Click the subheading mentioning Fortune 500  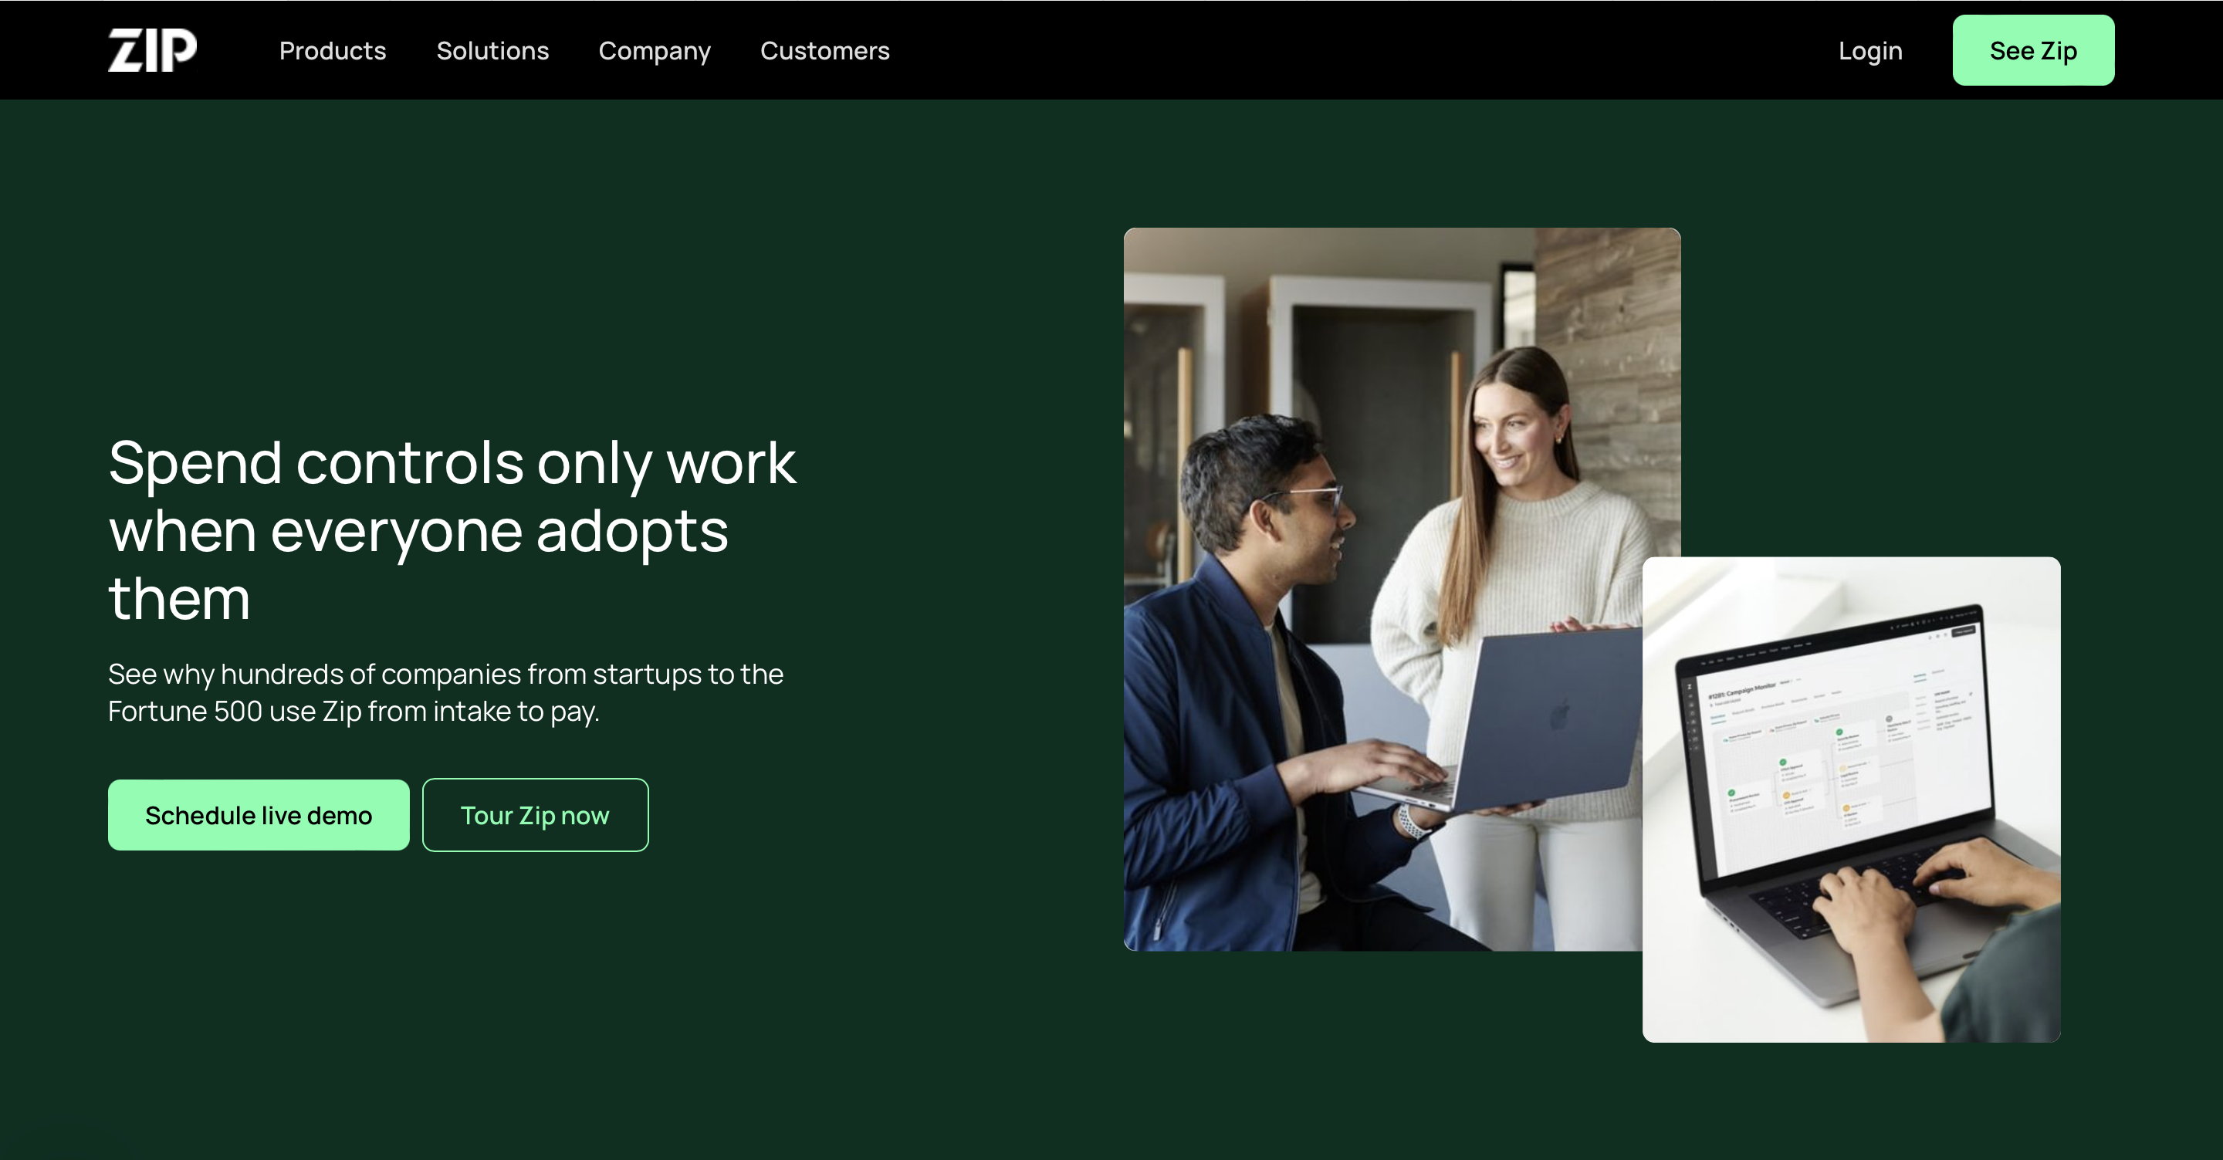(x=445, y=692)
